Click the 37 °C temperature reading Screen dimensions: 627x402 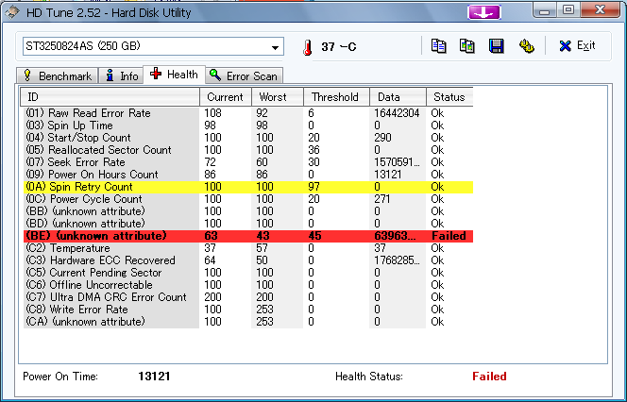pos(339,47)
